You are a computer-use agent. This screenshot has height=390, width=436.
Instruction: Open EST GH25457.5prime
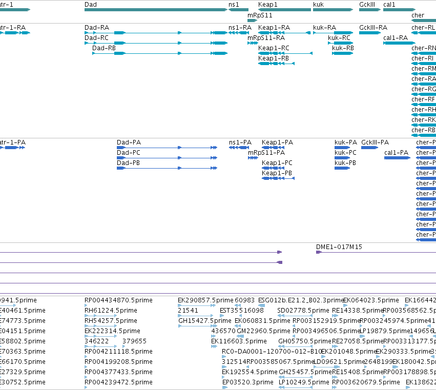coord(305,372)
